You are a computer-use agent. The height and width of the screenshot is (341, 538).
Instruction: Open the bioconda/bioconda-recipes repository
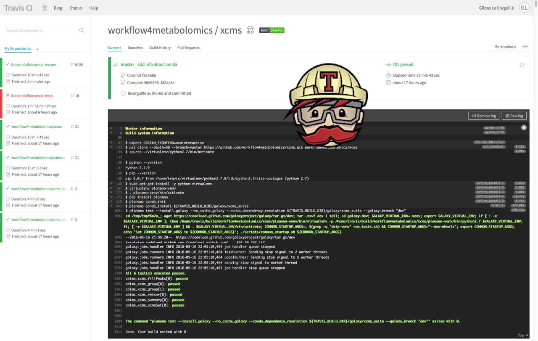pos(34,64)
